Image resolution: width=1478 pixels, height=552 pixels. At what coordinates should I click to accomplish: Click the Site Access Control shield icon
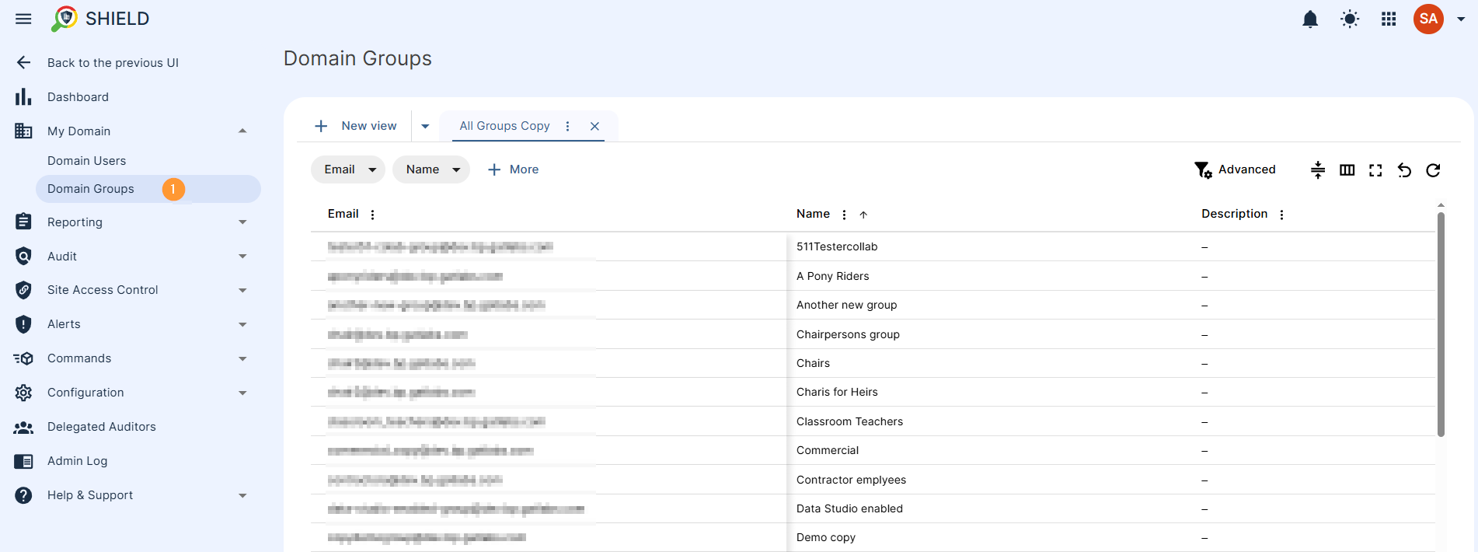point(23,290)
